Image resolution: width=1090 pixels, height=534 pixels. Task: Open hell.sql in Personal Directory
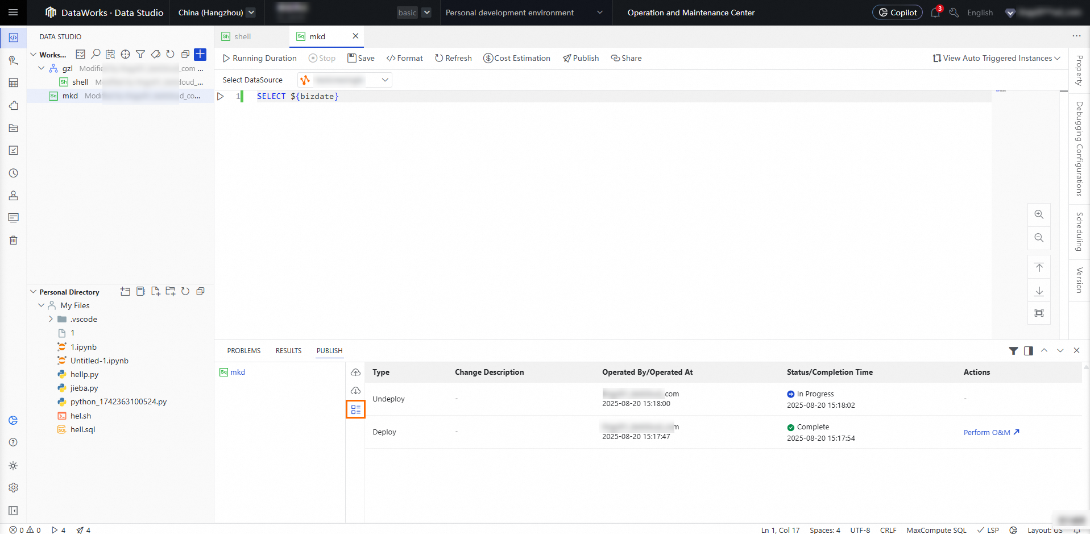click(x=83, y=429)
